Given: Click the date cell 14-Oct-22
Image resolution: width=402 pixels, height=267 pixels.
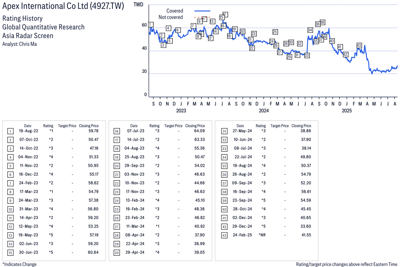Looking at the screenshot, I should point(29,148).
